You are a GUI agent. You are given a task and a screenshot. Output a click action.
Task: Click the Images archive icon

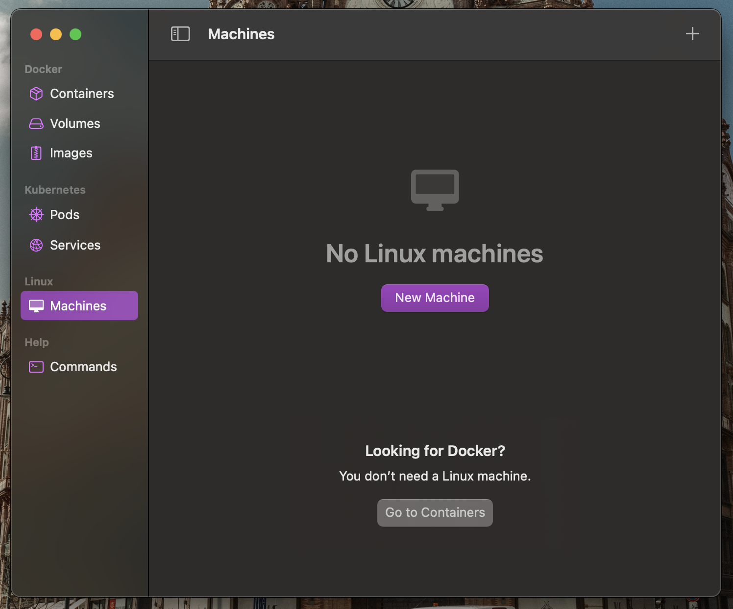tap(36, 153)
